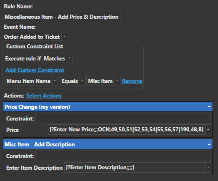218x181 pixels.
Task: Select the Misc Item - Add Description header title
Action: 40,144
